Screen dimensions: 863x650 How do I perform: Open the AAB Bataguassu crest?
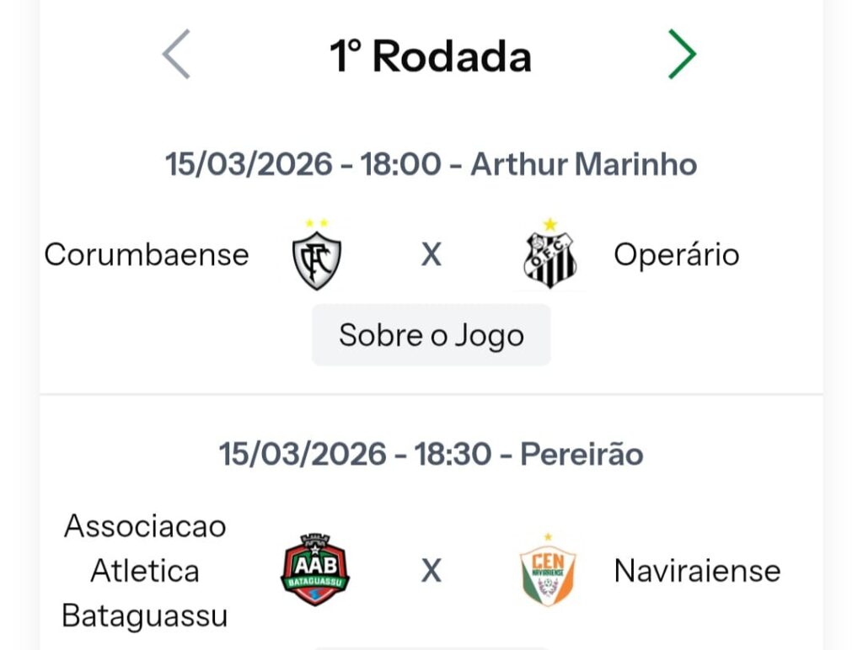click(x=315, y=571)
